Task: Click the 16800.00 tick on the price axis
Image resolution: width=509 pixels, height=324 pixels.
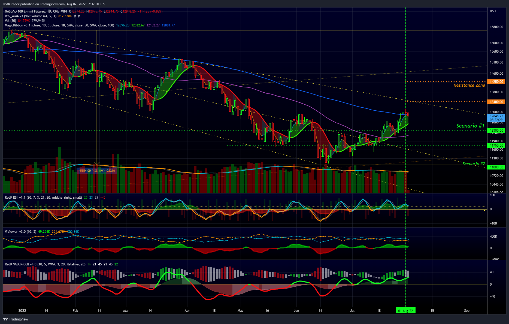Action: [496, 27]
